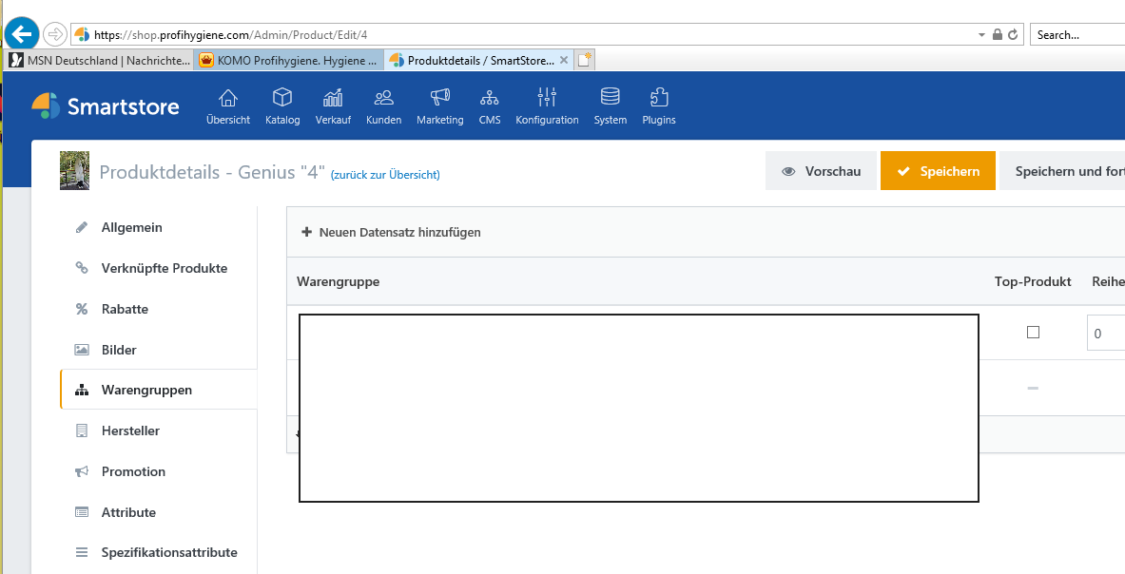Open the System database icon
This screenshot has height=574, width=1125.
tap(610, 98)
